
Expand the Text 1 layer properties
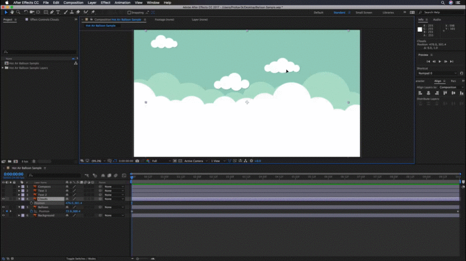pyautogui.click(x=19, y=191)
